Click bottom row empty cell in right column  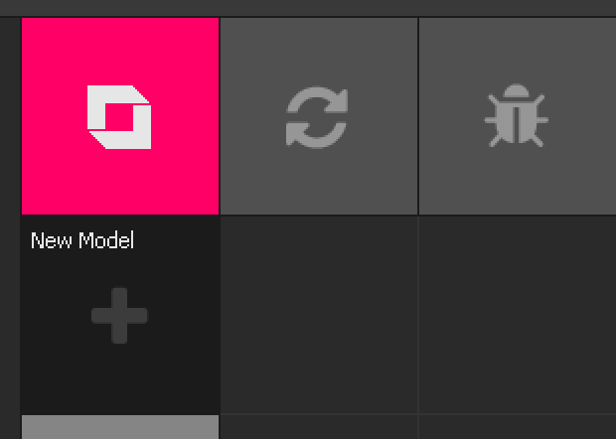point(517,427)
